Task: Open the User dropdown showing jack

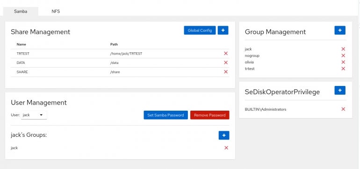Action: coord(34,115)
